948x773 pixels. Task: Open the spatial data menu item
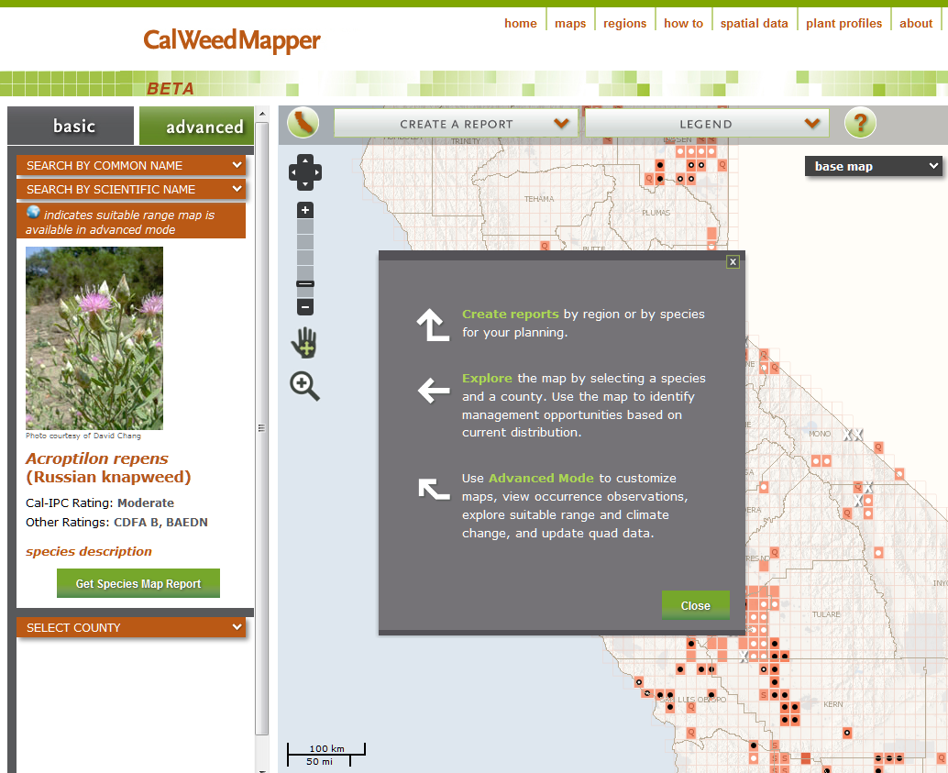(754, 23)
